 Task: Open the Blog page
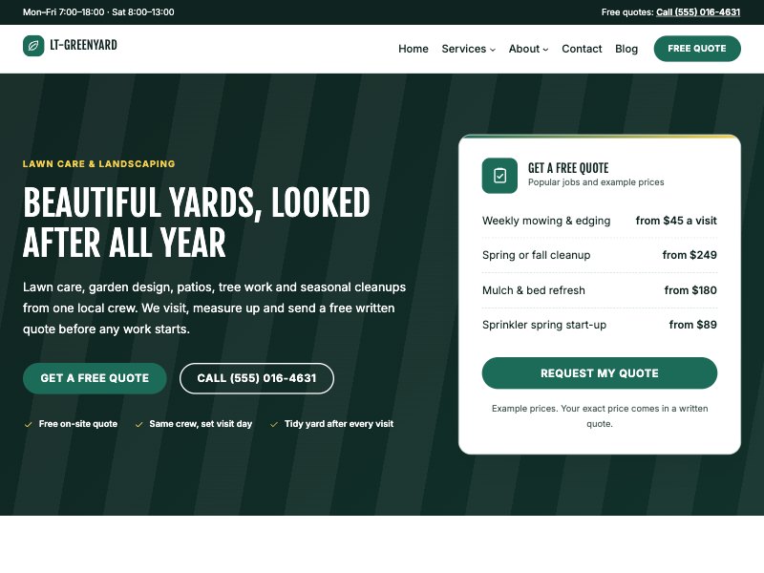click(626, 49)
